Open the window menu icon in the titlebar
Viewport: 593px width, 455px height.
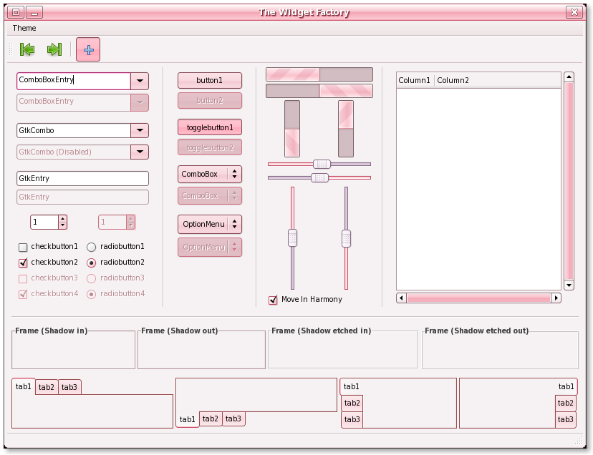pyautogui.click(x=16, y=12)
